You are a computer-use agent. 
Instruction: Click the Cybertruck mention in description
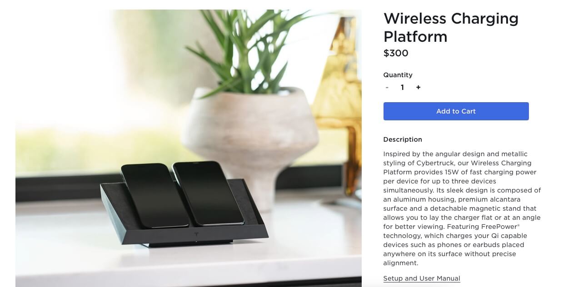click(x=436, y=163)
